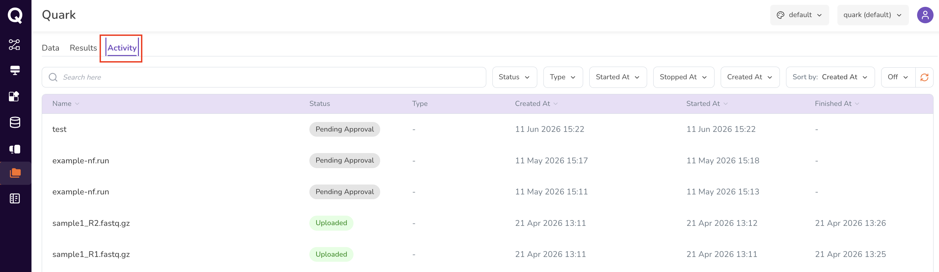This screenshot has width=939, height=272.
Task: Sort by the Created At column header
Action: [536, 104]
